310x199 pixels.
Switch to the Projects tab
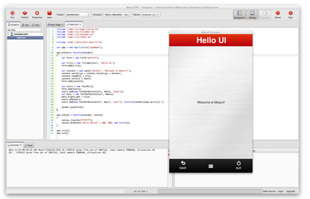coord(13,25)
